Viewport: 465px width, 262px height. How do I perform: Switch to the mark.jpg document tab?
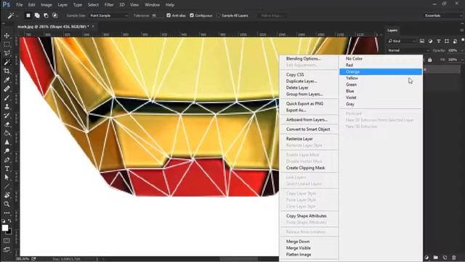pos(53,26)
